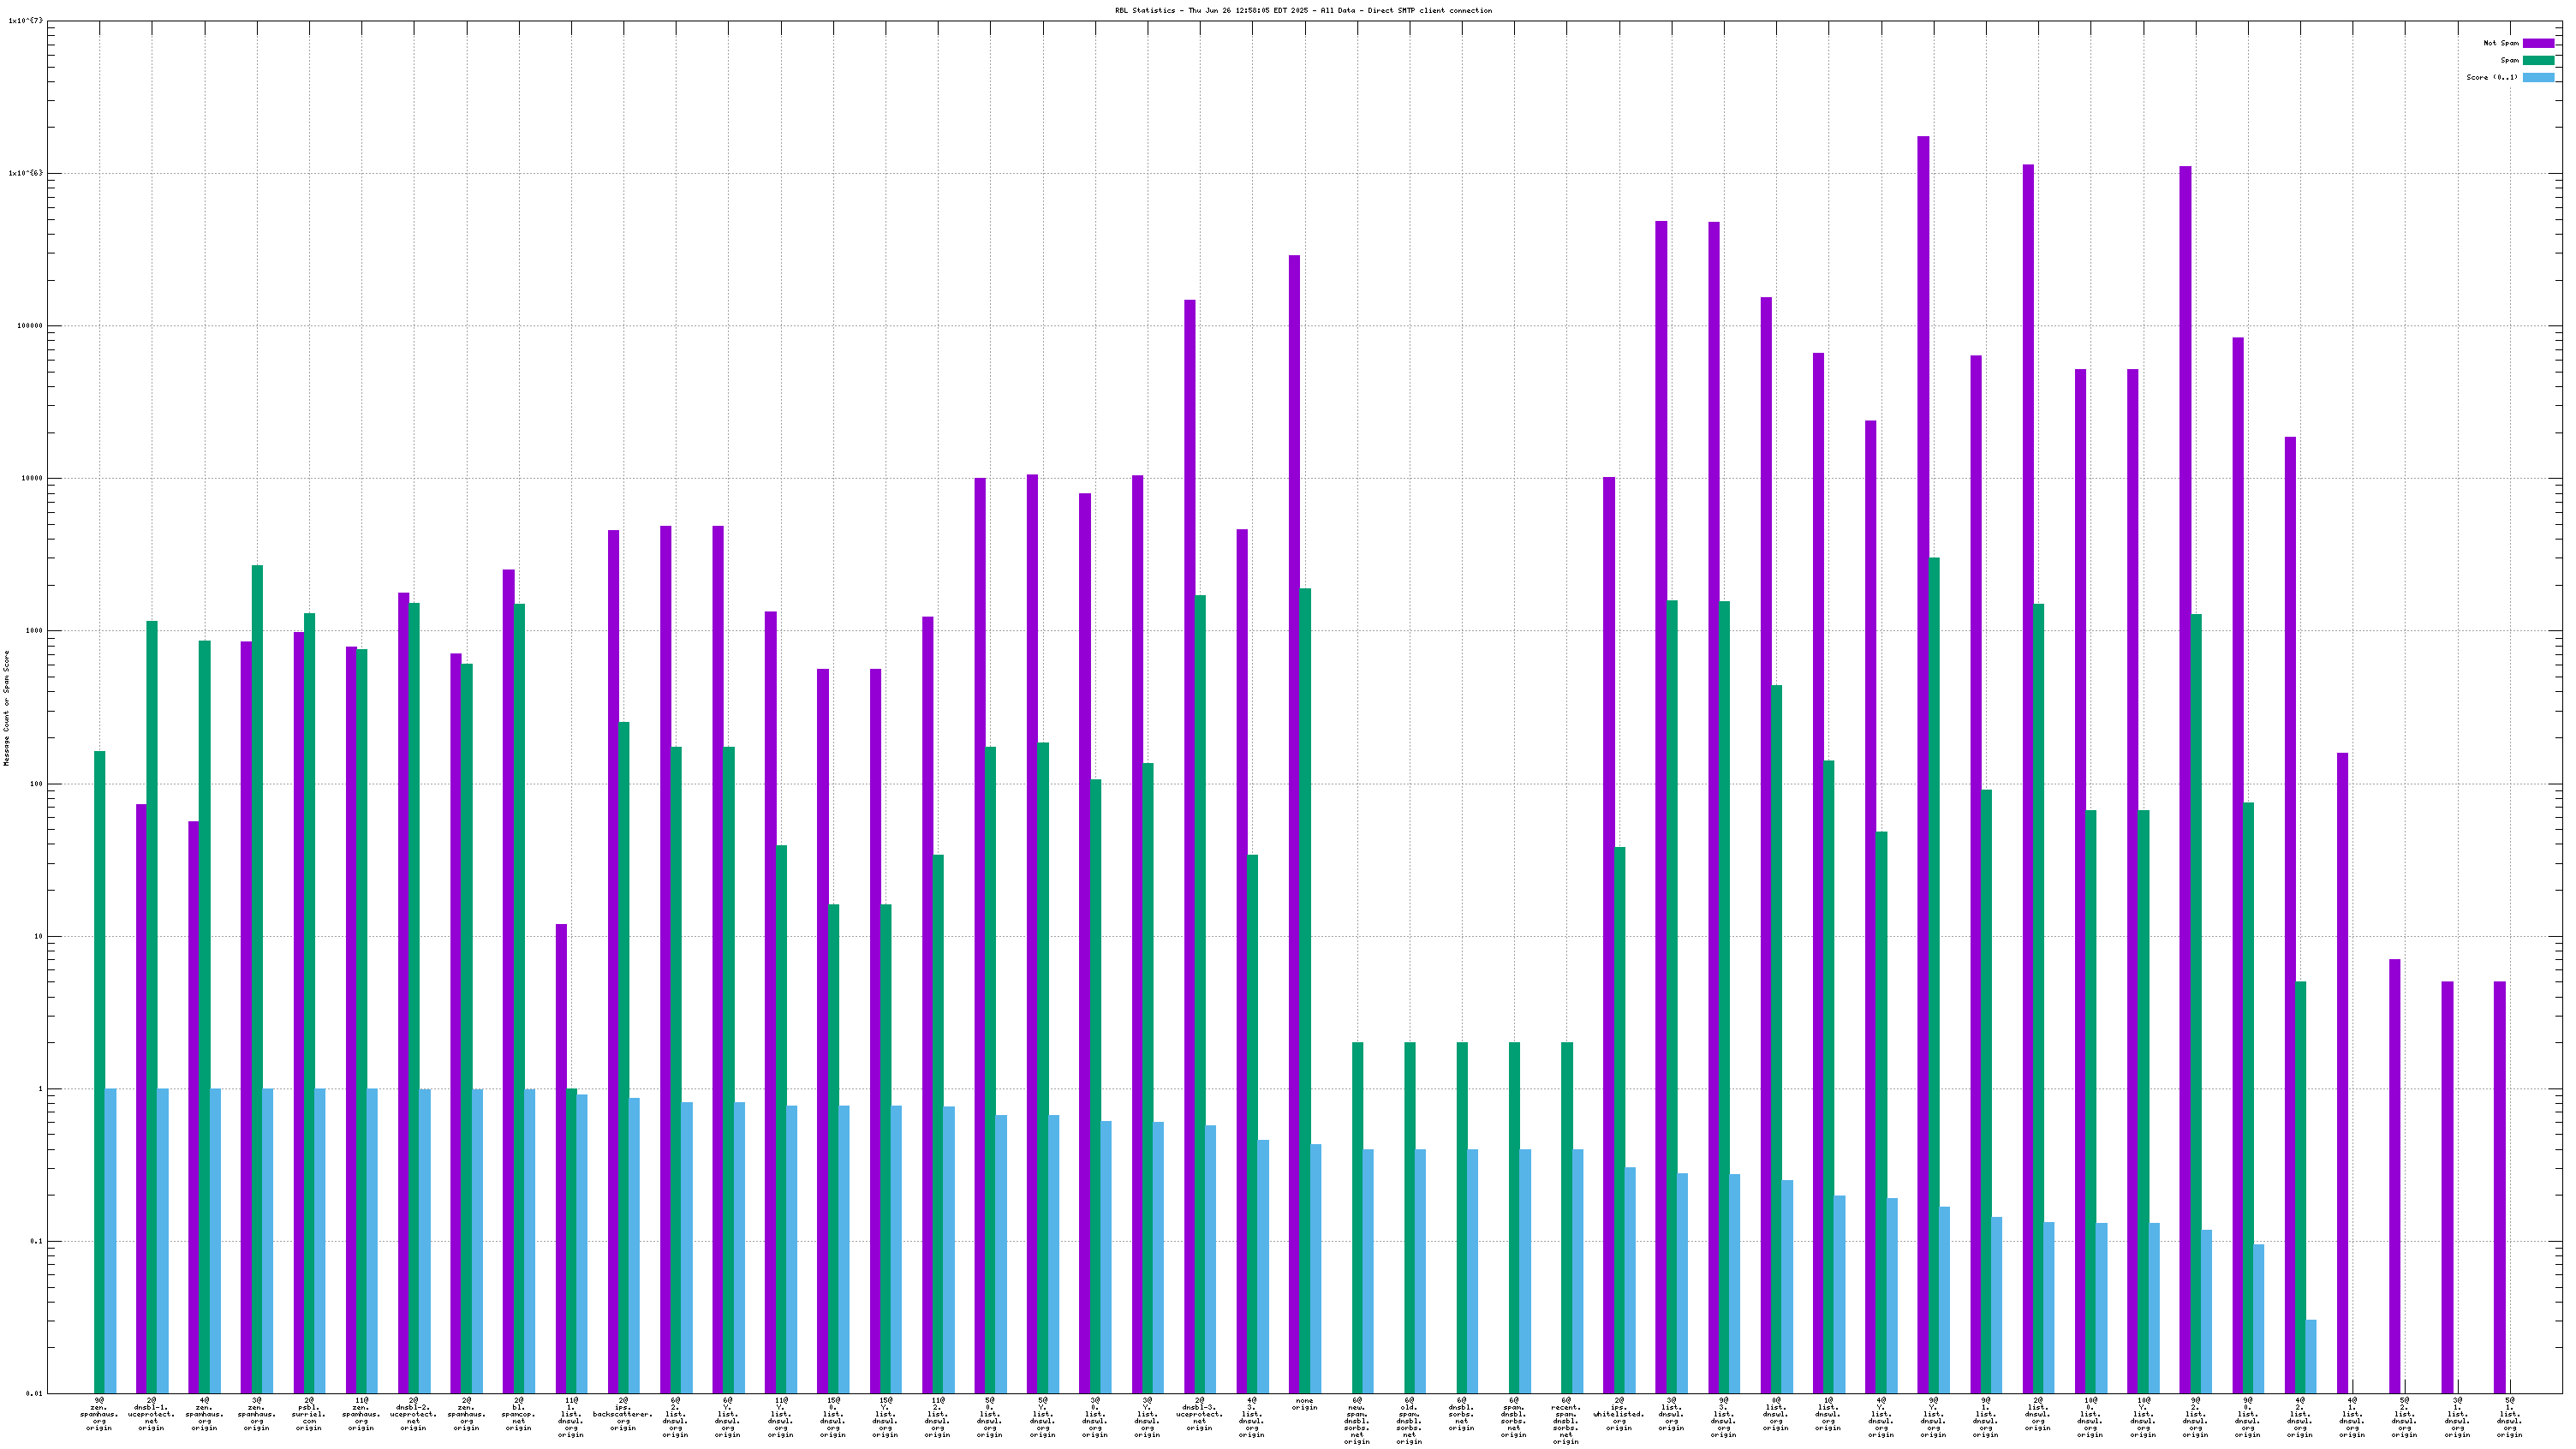Image resolution: width=2576 pixels, height=1449 pixels.
Task: Click the 100000 y-axis tick label
Action: click(30, 326)
